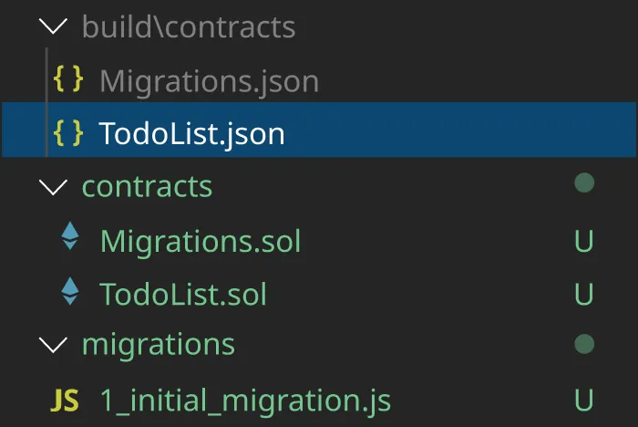Viewport: 638px width, 427px height.
Task: Click the JSON braces icon of TodoList.json
Action: [x=68, y=133]
